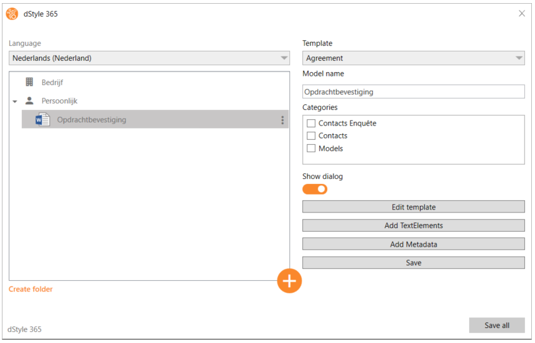Click the Save button
The height and width of the screenshot is (343, 535).
[413, 263]
